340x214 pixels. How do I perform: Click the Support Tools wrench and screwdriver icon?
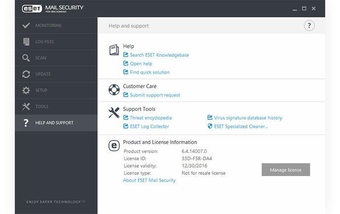[114, 112]
